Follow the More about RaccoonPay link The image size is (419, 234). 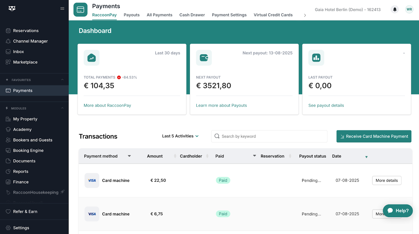pyautogui.click(x=107, y=105)
